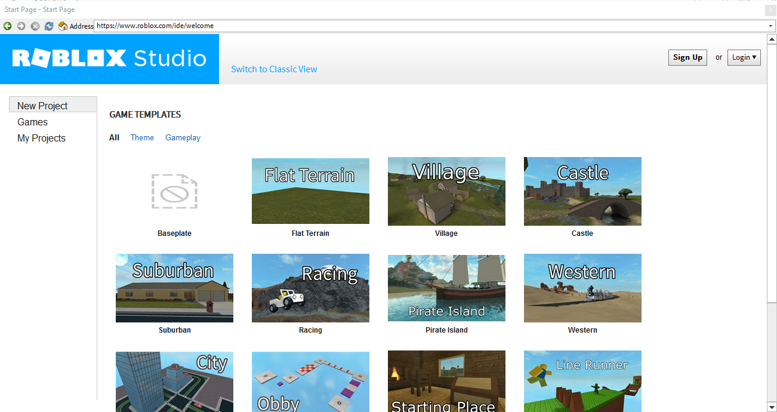
Task: Click the Roblox Studio logo
Action: (x=109, y=59)
